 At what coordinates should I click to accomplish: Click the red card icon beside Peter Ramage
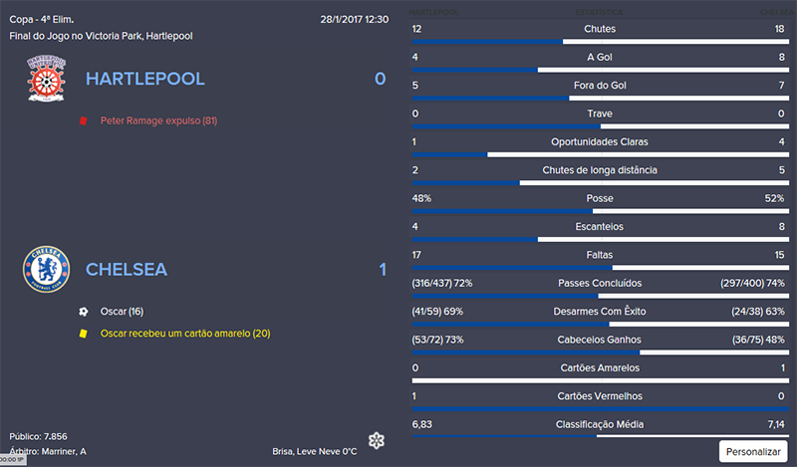point(84,120)
